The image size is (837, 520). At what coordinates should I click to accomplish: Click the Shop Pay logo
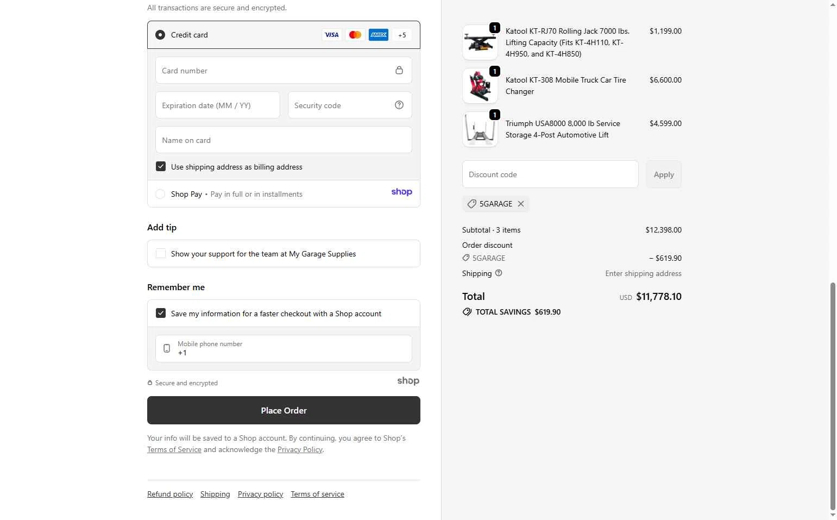click(401, 192)
